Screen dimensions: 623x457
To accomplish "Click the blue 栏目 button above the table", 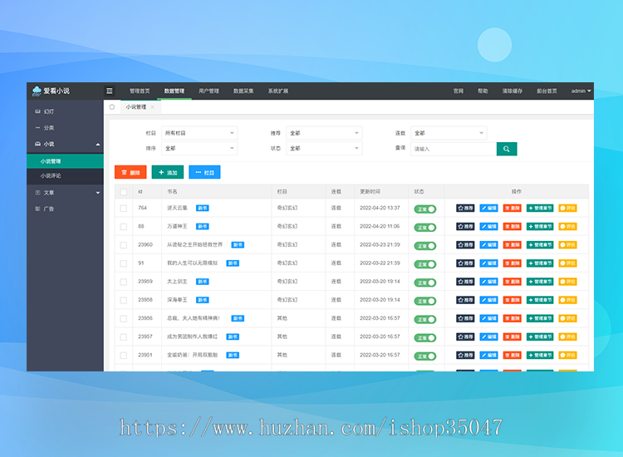I will (204, 172).
